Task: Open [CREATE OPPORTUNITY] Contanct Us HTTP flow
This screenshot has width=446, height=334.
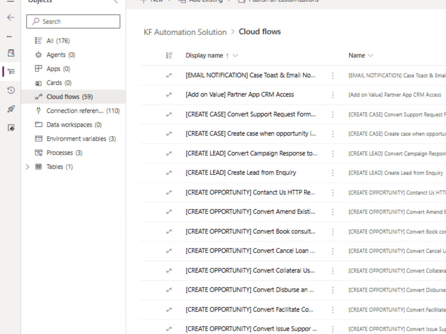Action: tap(250, 192)
